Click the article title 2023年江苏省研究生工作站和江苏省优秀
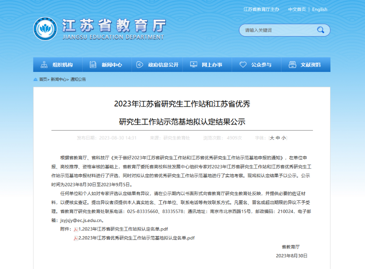Image resolution: width=365 pixels, height=269 pixels. [x=182, y=104]
